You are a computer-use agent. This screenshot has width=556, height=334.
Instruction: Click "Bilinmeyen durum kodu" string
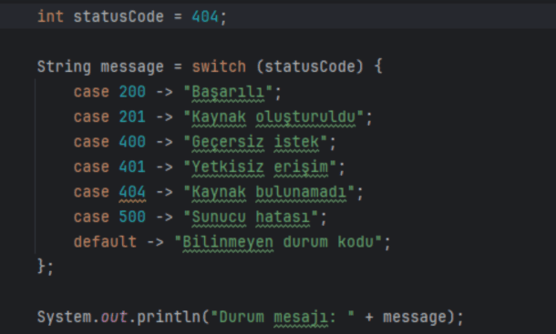tap(278, 242)
